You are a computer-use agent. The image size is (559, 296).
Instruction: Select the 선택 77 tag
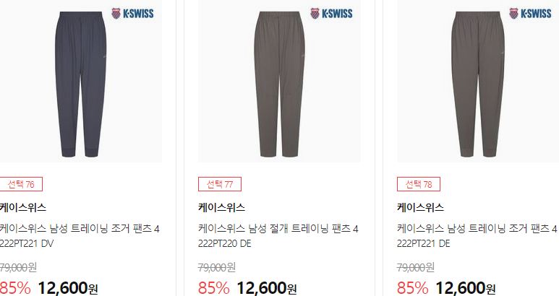220,184
